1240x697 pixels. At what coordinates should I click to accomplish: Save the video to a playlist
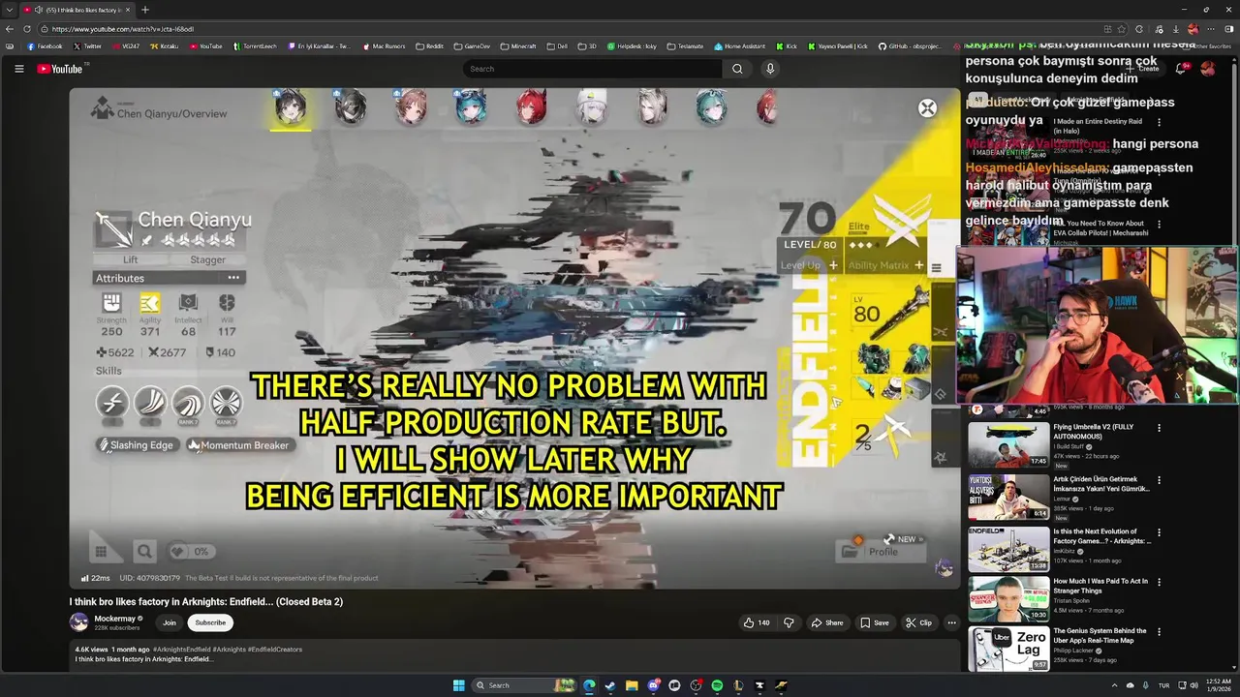[x=874, y=622]
